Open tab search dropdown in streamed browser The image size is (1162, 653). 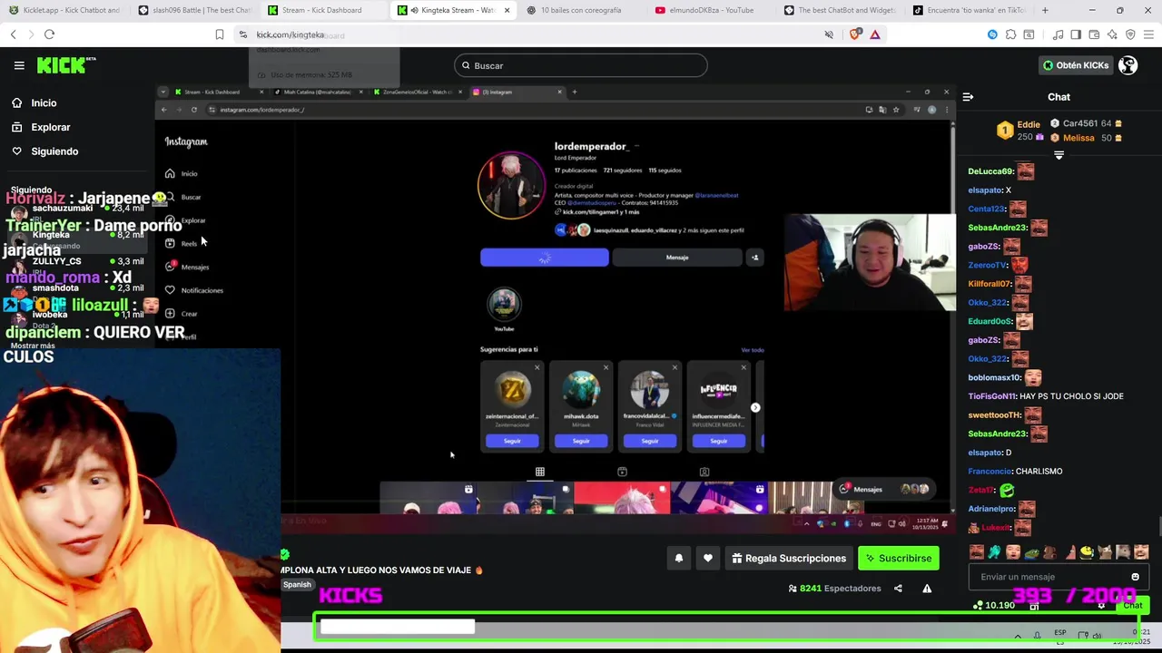tap(163, 92)
